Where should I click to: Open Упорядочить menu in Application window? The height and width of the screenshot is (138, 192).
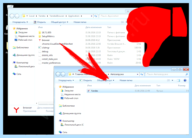click(20, 22)
